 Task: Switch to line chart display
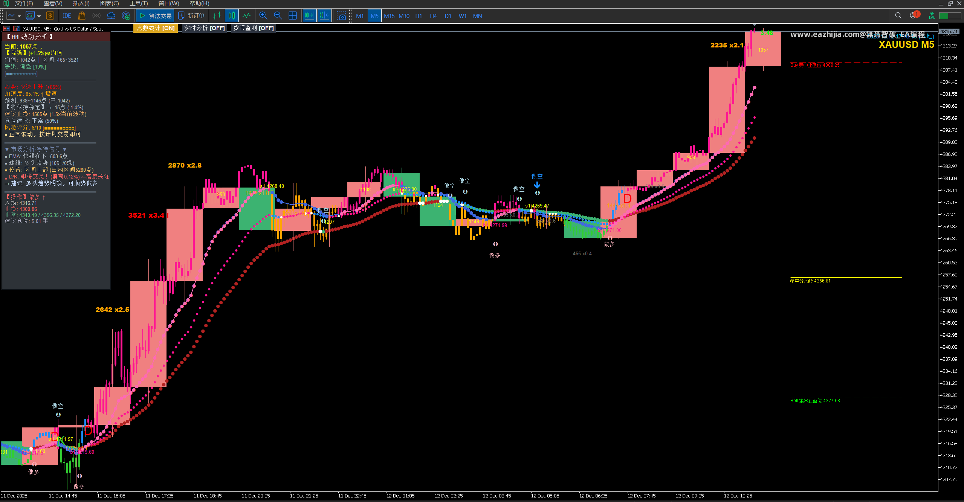[x=246, y=16]
